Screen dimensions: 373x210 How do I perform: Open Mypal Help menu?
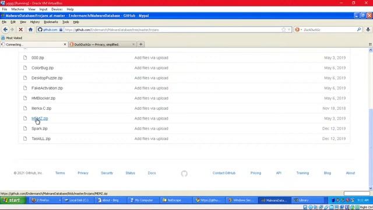[x=76, y=22]
